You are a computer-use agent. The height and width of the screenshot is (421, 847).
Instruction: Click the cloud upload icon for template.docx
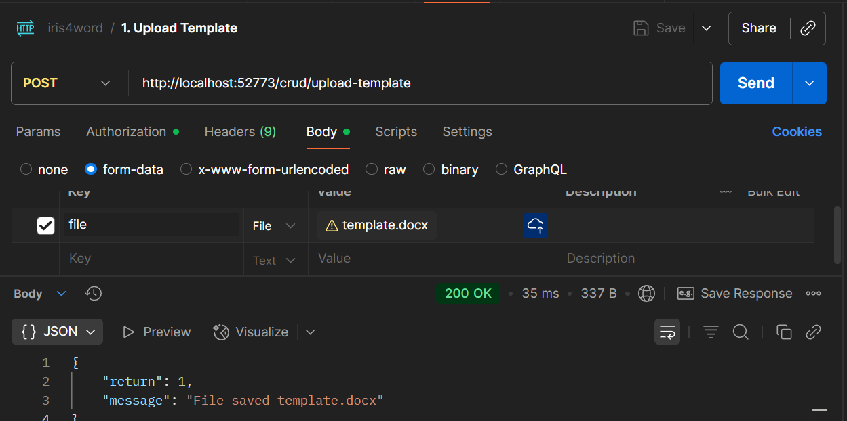click(535, 225)
